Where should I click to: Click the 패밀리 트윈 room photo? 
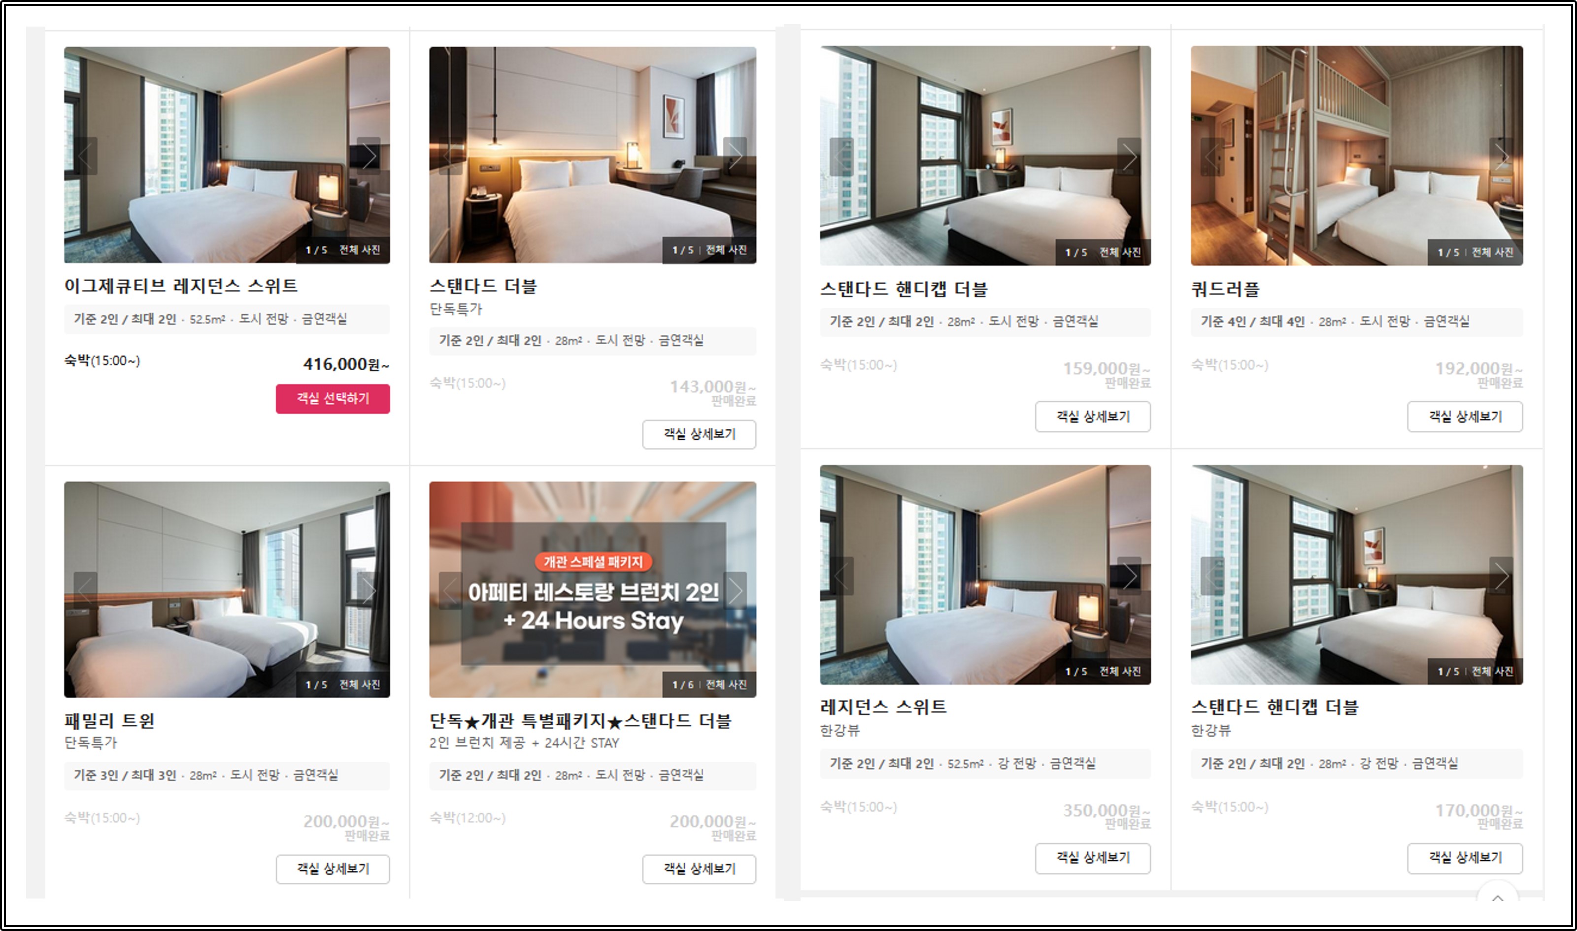point(227,590)
